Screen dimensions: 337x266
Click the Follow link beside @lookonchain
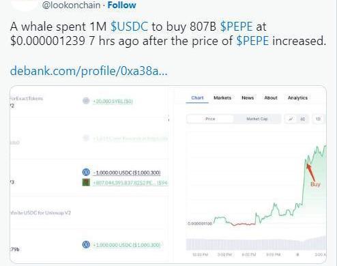pos(121,5)
